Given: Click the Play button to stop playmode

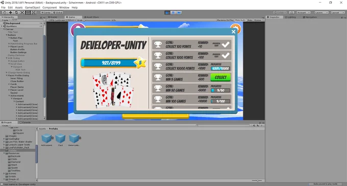Looking at the screenshot, I should [167, 13].
